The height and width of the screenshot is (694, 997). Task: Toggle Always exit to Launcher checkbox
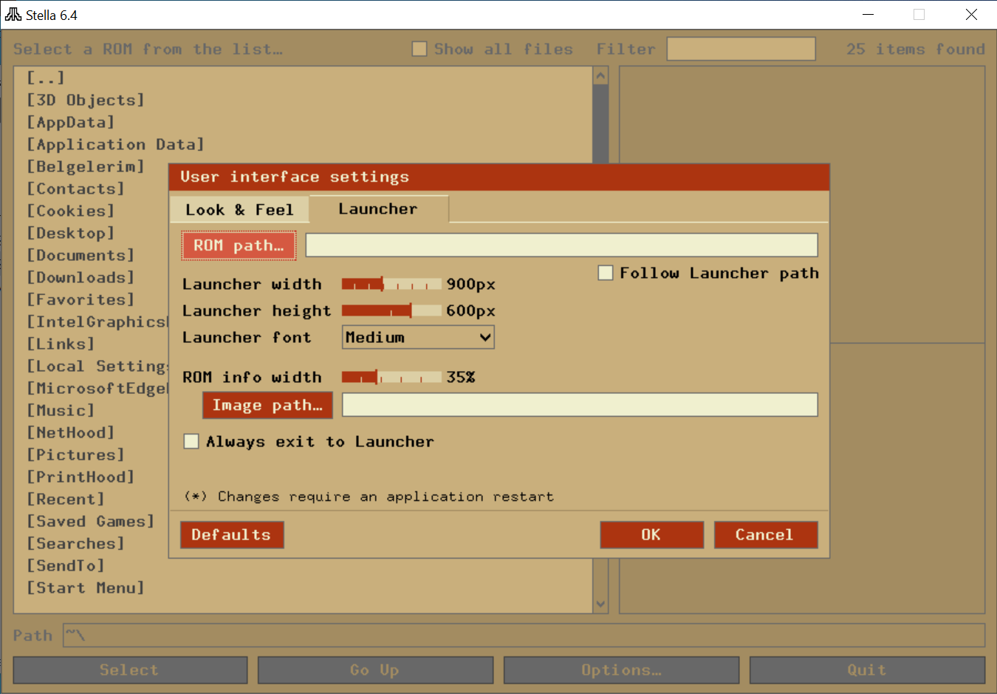click(191, 441)
